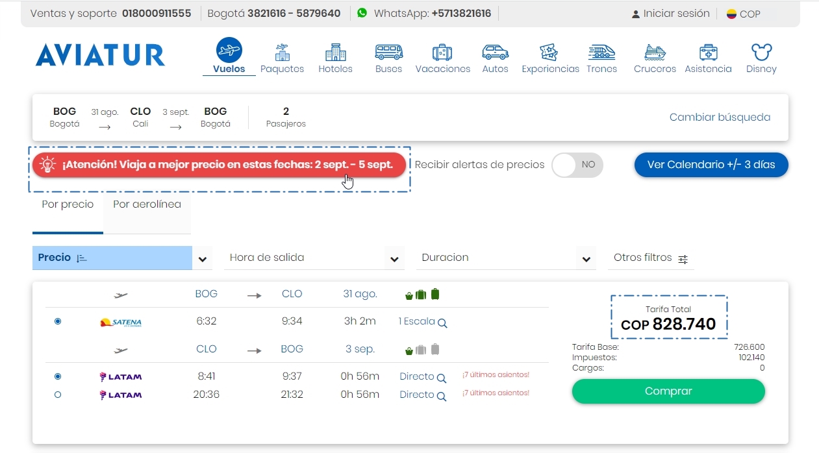The image size is (819, 453).
Task: Select the Buses icon
Action: (388, 52)
